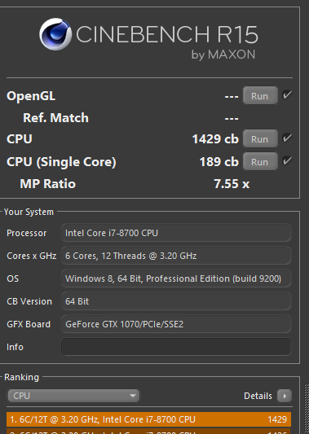Toggle the OpenGL test checkbox
The image size is (309, 434).
(x=287, y=95)
